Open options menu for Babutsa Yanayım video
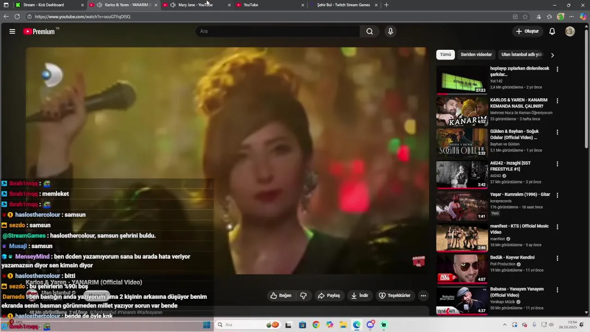This screenshot has height=332, width=590. tap(557, 290)
